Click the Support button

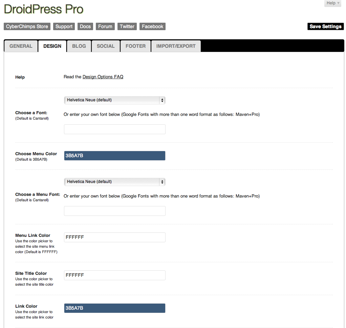point(64,26)
